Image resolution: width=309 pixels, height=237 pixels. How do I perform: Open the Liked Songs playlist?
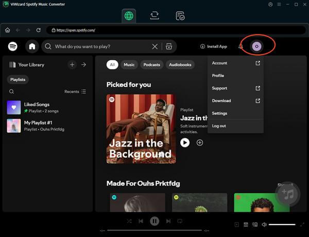46,107
